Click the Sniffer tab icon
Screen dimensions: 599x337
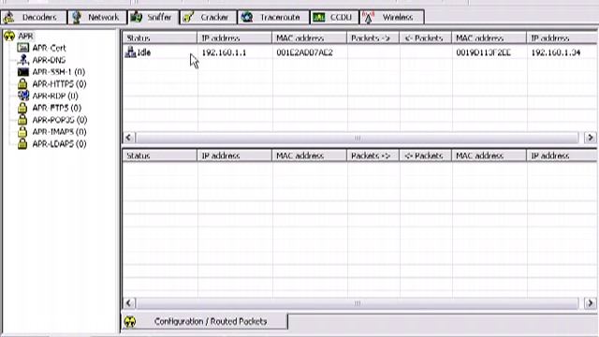(136, 17)
